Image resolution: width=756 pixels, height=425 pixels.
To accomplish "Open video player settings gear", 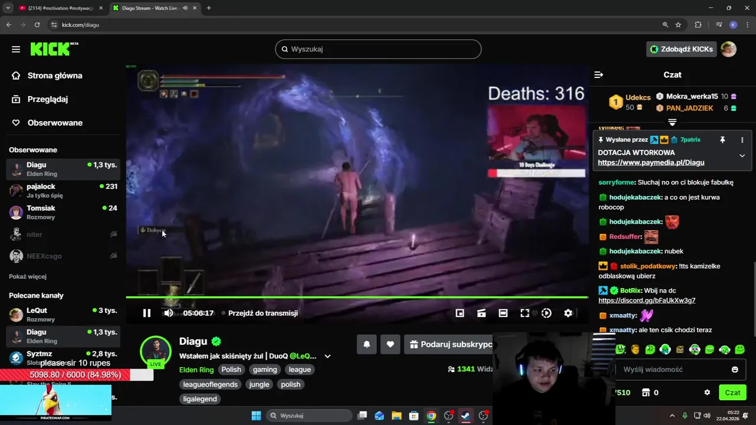I will [568, 313].
